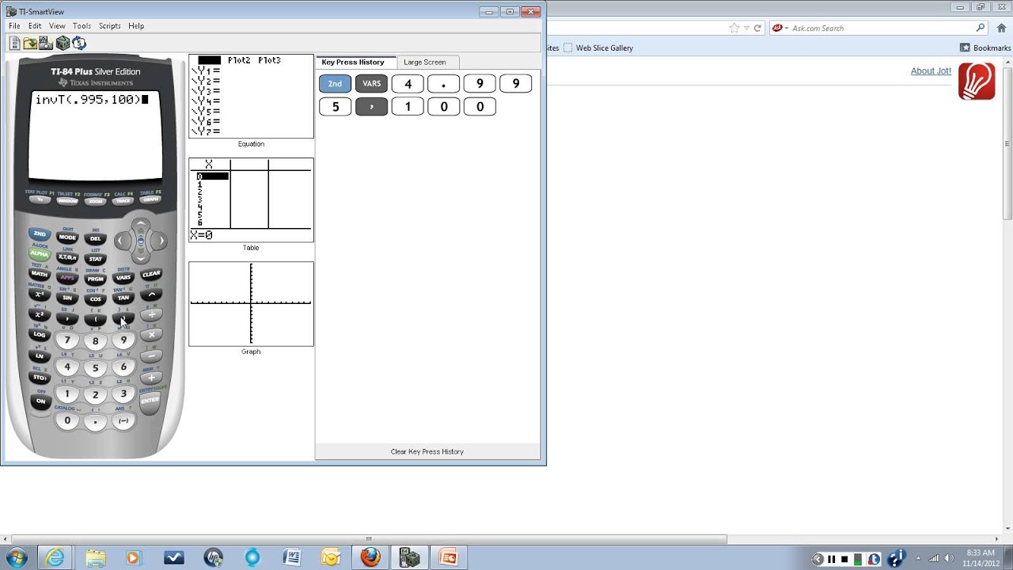
Task: Click the Y= key under the calculator screen
Action: point(40,200)
